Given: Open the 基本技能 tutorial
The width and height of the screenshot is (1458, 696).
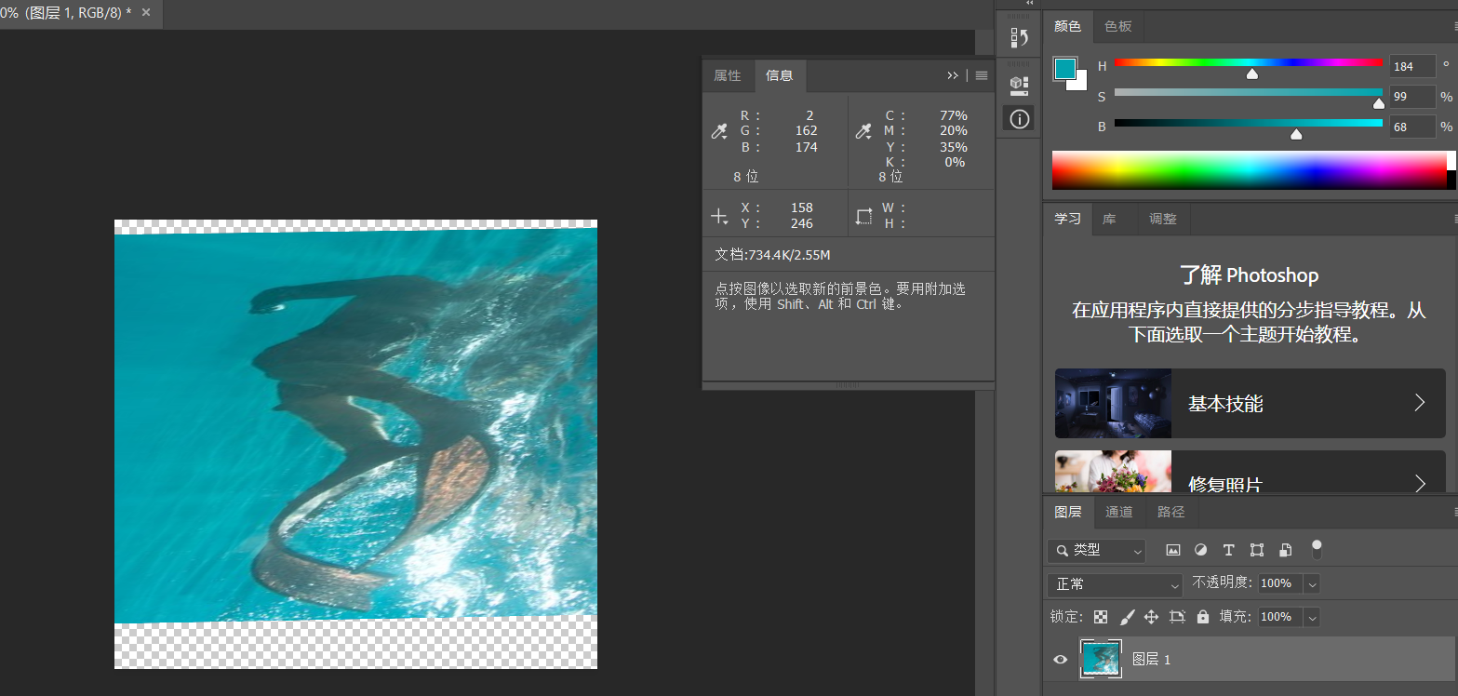Looking at the screenshot, I should click(1250, 402).
